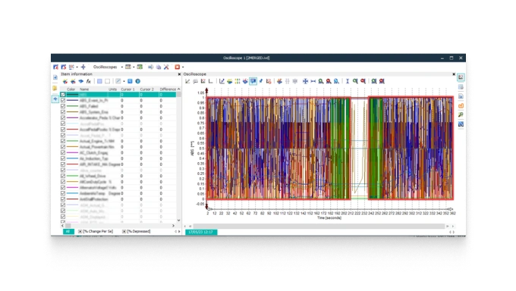Viewport: 516px width, 291px height.
Task: Click the 'Name' column header
Action: click(84, 89)
